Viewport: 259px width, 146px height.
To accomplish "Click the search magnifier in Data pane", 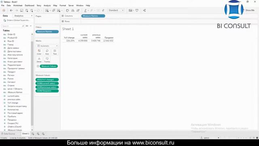I will [23, 26].
